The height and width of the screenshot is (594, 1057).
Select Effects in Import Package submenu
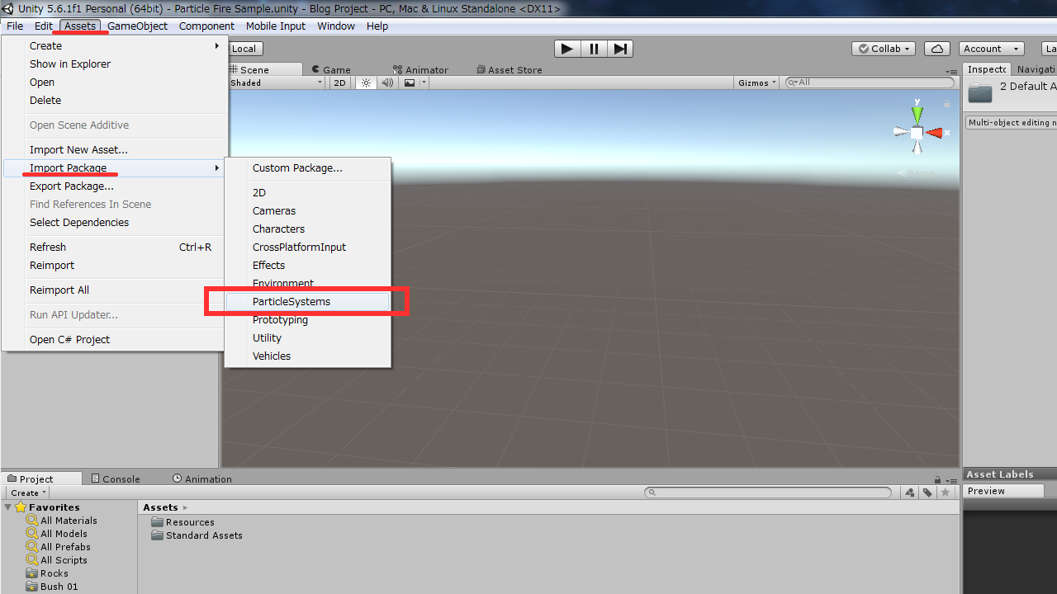point(308,266)
